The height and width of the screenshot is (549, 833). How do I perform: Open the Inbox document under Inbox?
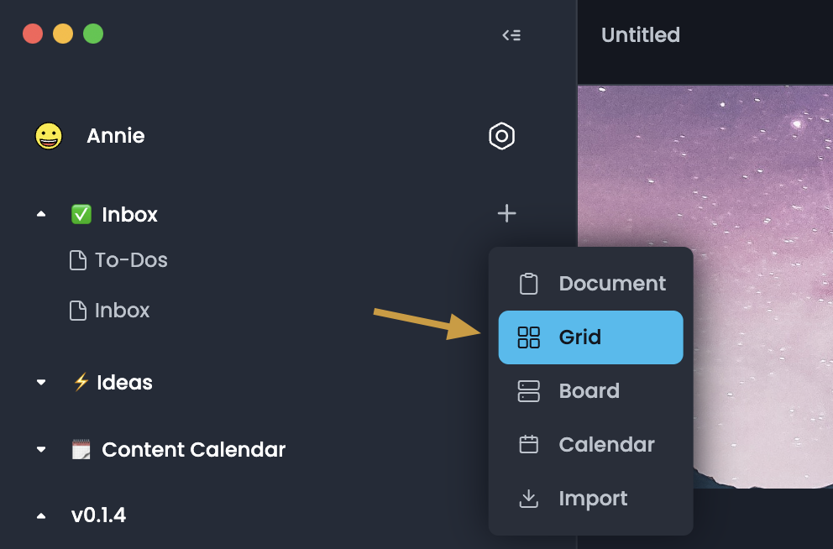(122, 311)
